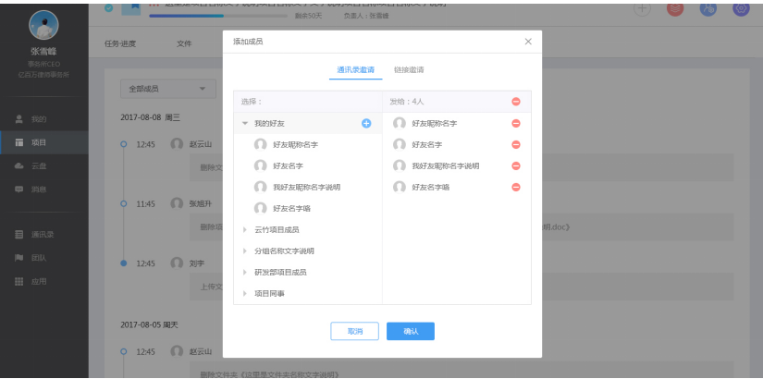Image resolution: width=763 pixels, height=379 pixels.
Task: Click the timeline dot at 11:45
Action: click(124, 204)
